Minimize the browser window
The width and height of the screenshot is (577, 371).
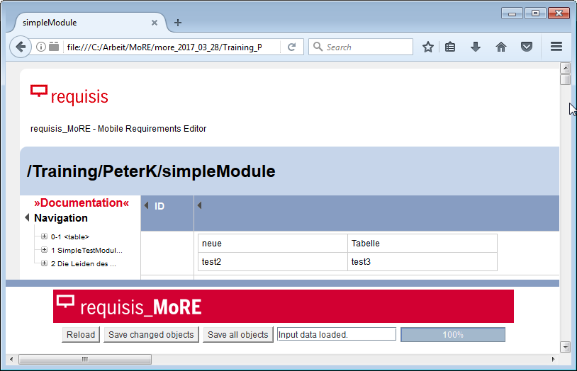pos(512,13)
